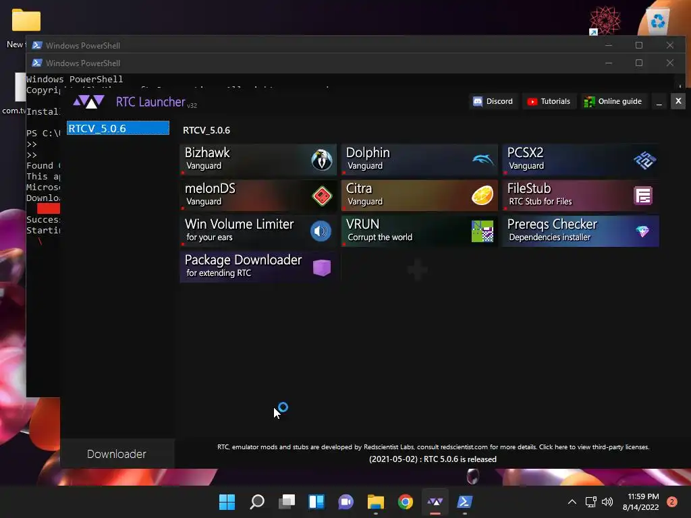Open the Discord link button
Screen dimensions: 691x518
click(x=493, y=101)
